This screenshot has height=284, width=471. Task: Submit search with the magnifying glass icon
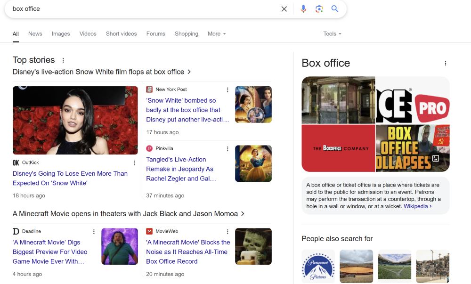coord(334,8)
